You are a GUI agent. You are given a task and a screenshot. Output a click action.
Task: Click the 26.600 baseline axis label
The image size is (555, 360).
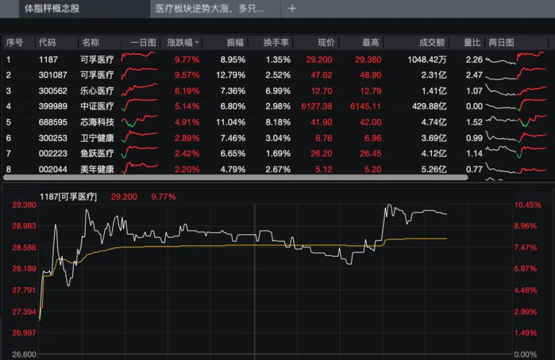(x=24, y=355)
